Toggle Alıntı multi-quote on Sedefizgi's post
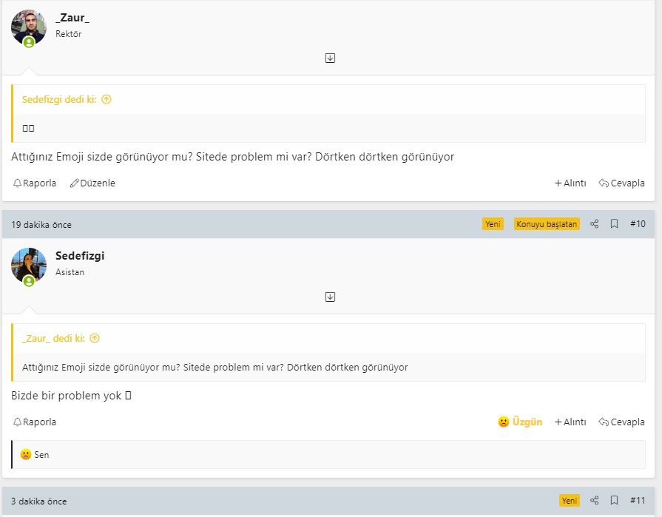662x517 pixels. 570,422
